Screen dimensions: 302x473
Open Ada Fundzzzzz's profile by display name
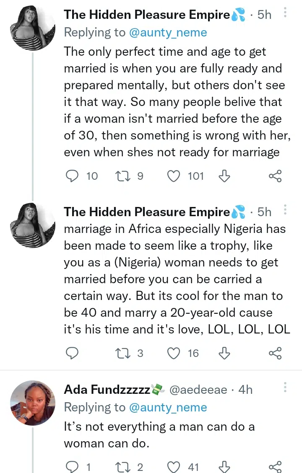point(107,390)
